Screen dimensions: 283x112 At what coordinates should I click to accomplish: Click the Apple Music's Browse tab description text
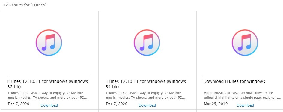pos(243,95)
